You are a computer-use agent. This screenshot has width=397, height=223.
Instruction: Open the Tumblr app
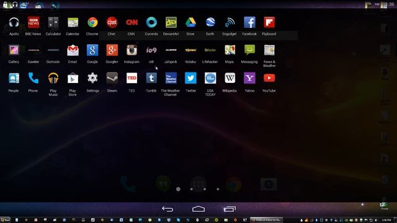[x=151, y=78]
